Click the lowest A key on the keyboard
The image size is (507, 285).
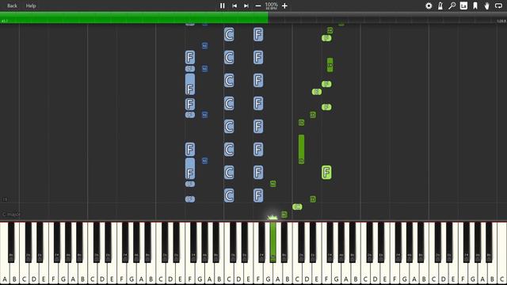pyautogui.click(x=5, y=273)
